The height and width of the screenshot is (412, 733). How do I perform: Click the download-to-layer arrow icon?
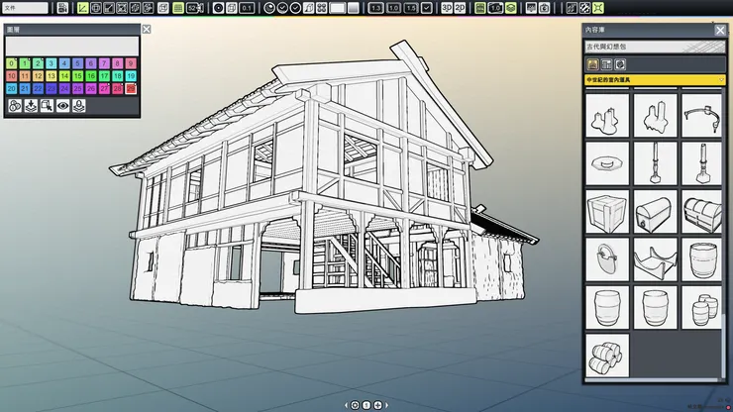31,106
